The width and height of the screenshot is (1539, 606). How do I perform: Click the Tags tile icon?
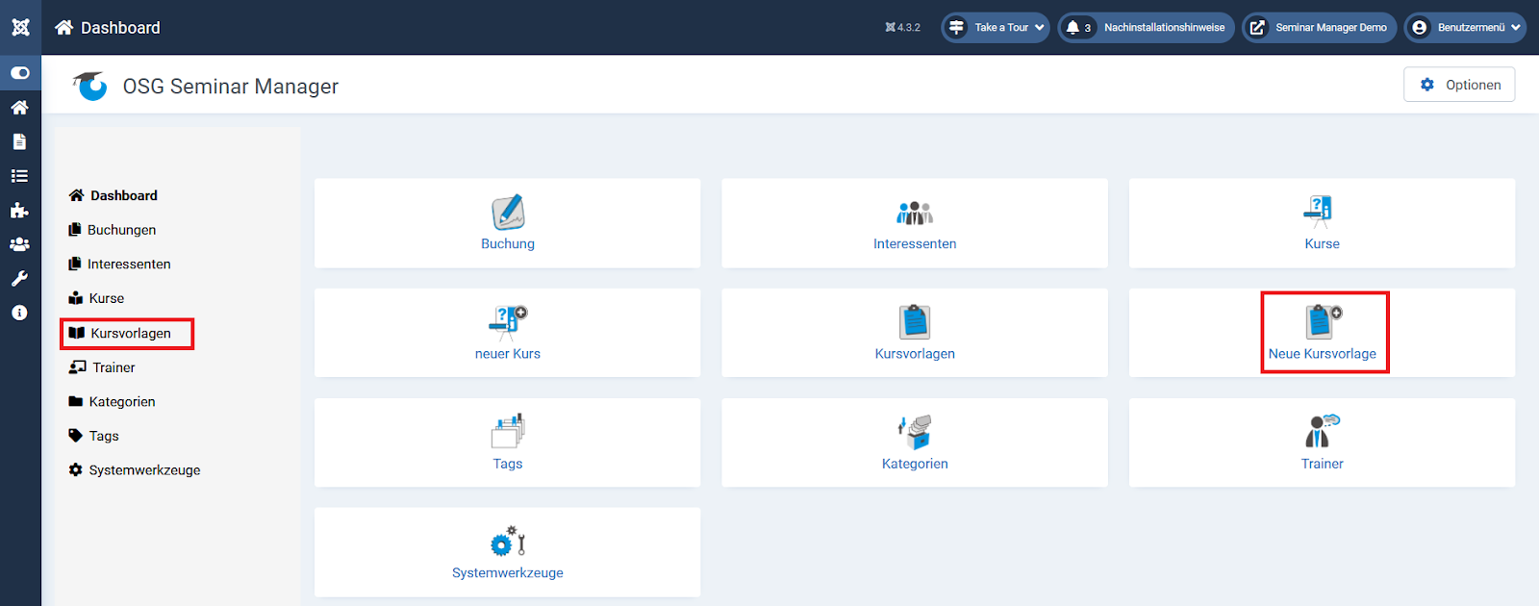tap(508, 431)
